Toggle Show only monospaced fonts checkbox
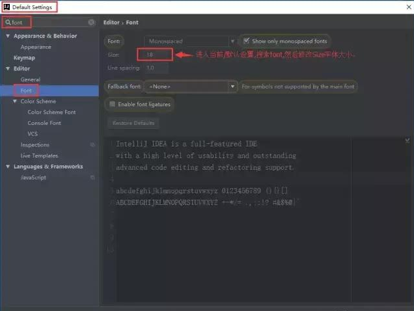414x311 pixels. click(246, 41)
